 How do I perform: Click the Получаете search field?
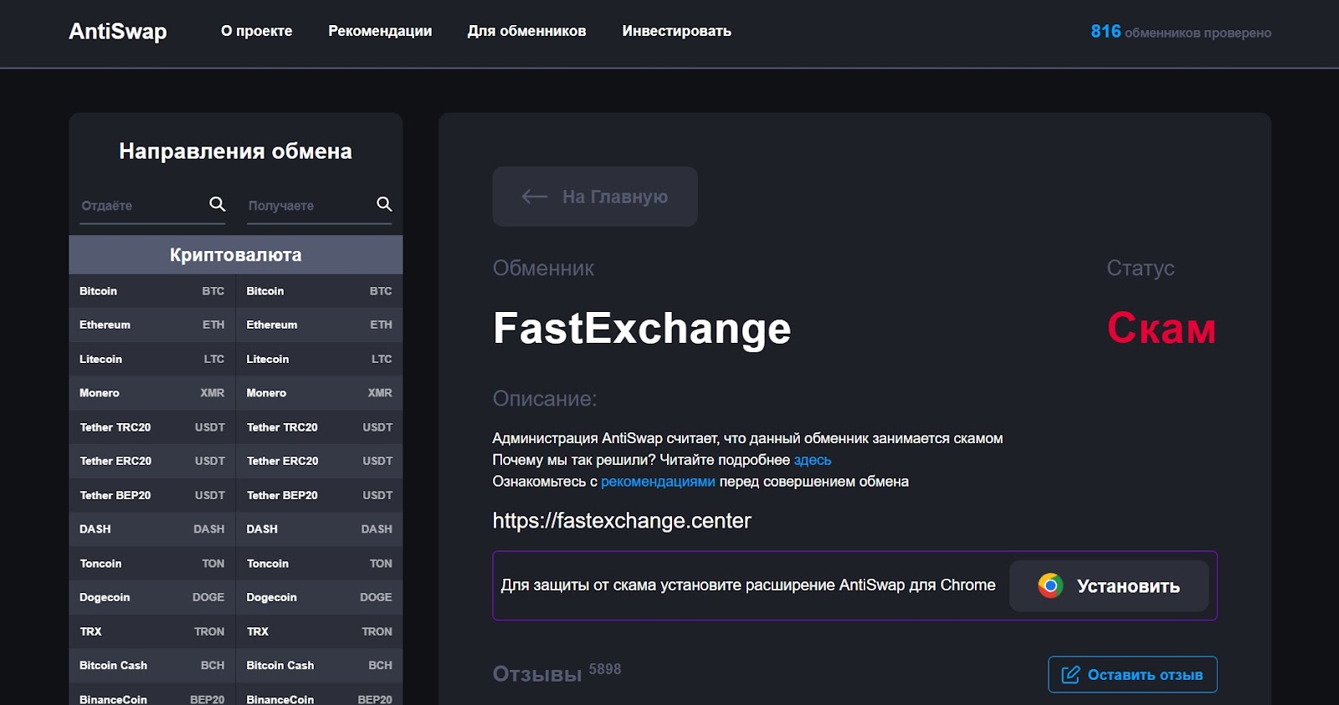320,206
